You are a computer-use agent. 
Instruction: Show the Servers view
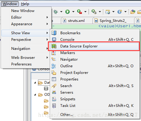[95, 92]
